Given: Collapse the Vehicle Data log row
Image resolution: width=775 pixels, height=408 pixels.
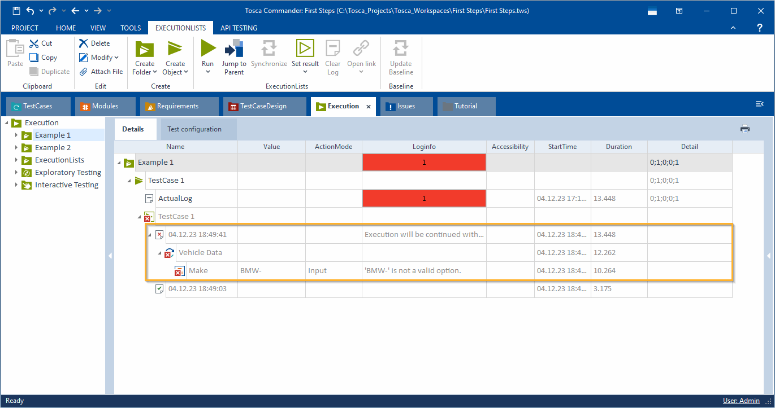Looking at the screenshot, I should pyautogui.click(x=159, y=253).
